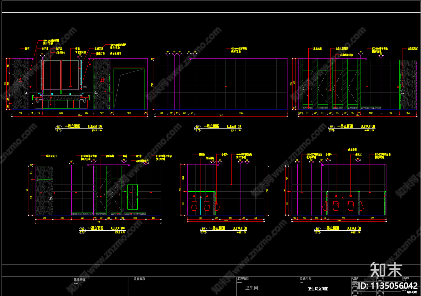Click the red fire door in elevation E04

(133, 197)
